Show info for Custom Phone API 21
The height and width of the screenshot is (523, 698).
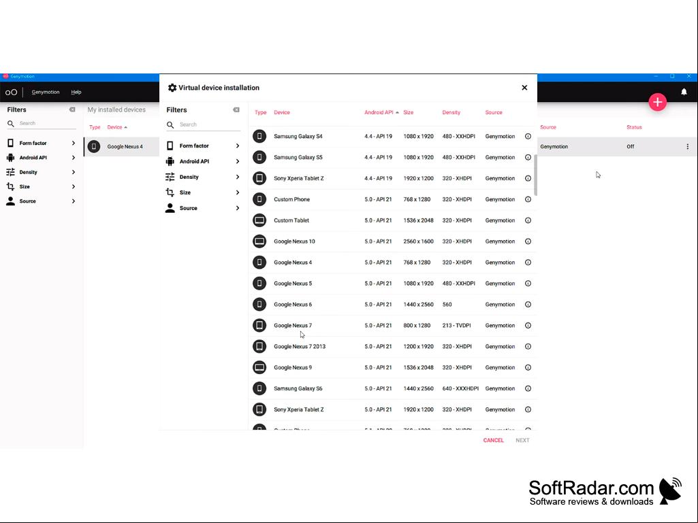click(x=528, y=199)
